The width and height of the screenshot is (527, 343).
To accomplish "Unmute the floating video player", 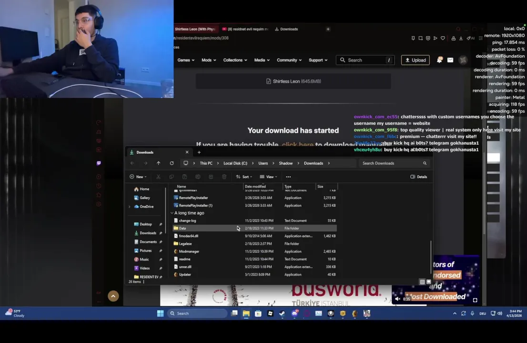I will pos(397,299).
